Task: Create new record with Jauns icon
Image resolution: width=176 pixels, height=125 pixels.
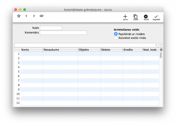Action: (x=125, y=17)
